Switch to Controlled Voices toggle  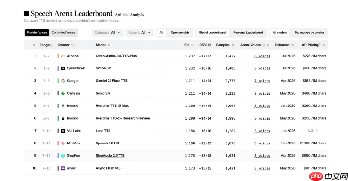click(x=63, y=33)
